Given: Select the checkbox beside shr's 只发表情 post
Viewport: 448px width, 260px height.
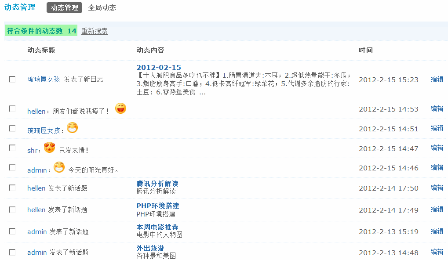Looking at the screenshot, I should (x=12, y=148).
